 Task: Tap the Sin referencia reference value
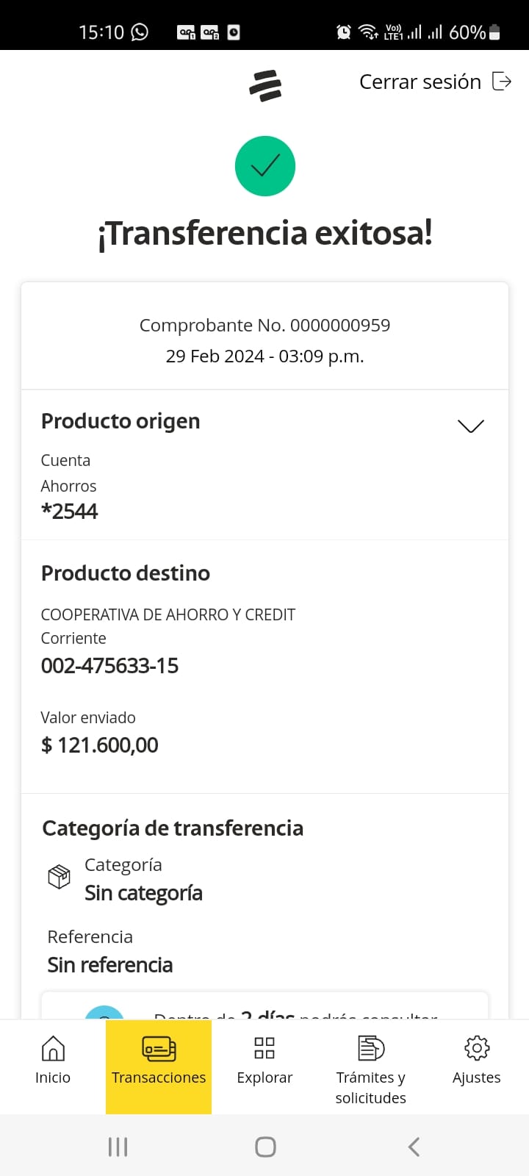(x=110, y=965)
